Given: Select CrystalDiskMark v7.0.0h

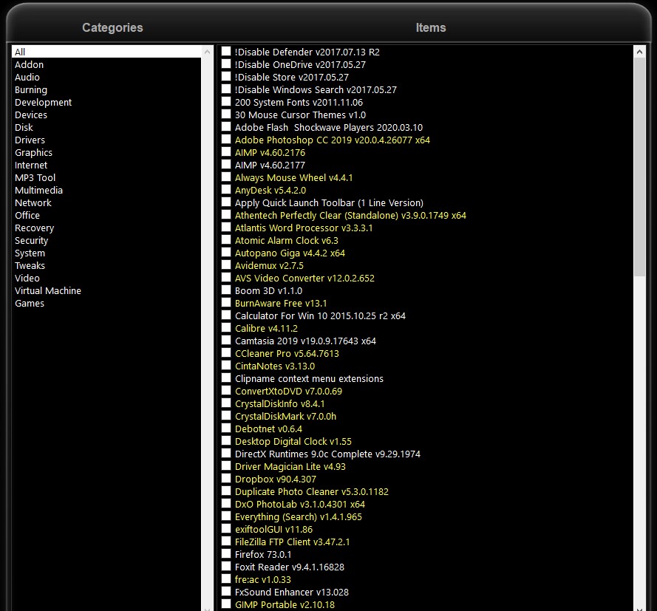Looking at the screenshot, I should pos(285,416).
